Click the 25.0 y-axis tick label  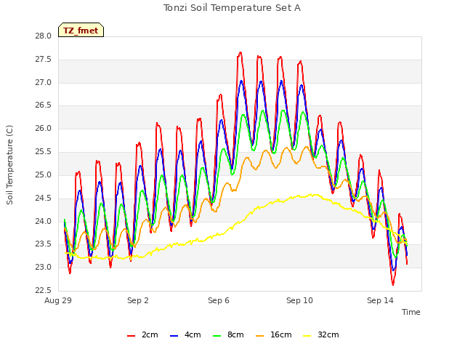click(x=44, y=174)
